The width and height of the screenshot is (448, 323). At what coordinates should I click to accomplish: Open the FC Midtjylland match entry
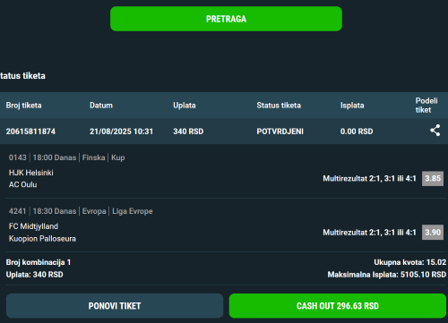[33, 226]
